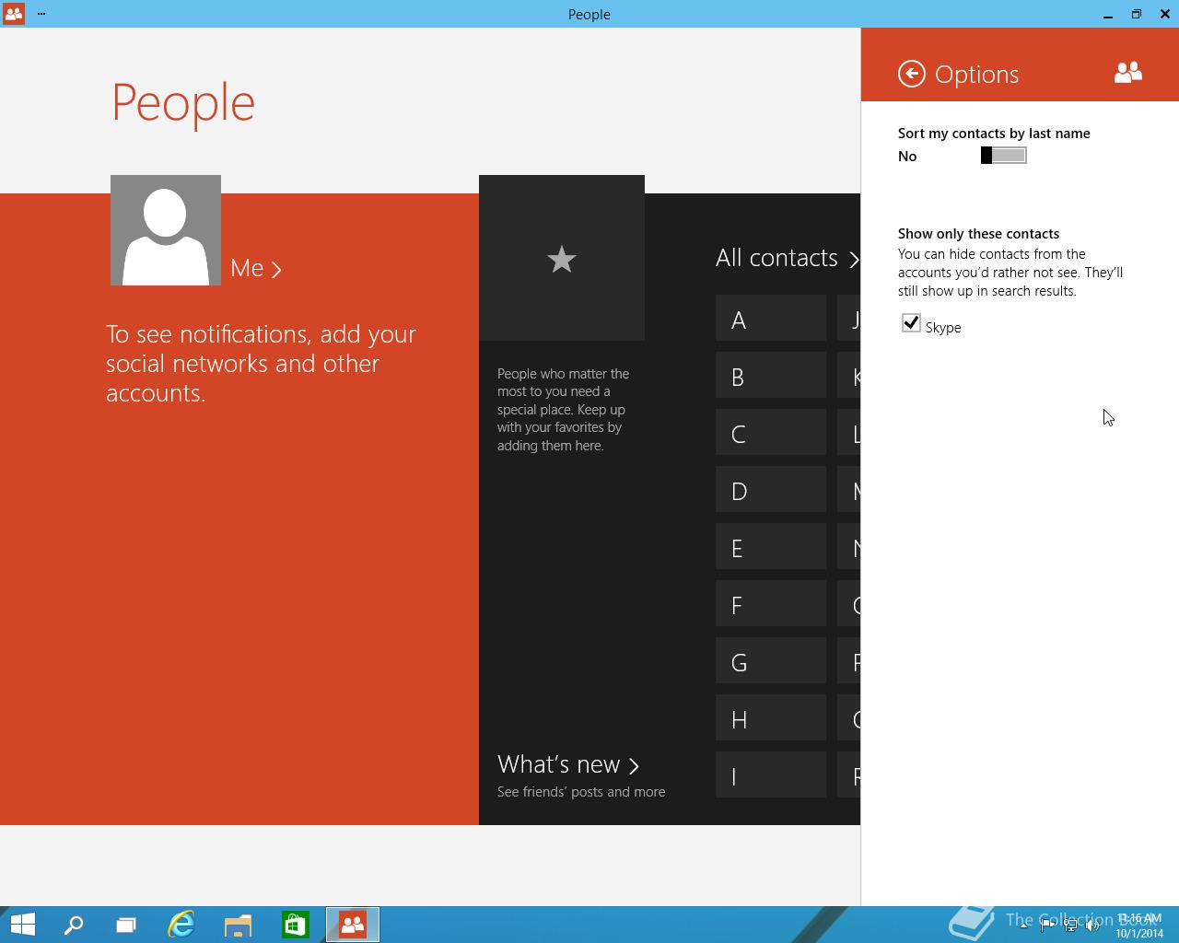1179x943 pixels.
Task: Jump to contacts starting with D
Action: tap(771, 490)
